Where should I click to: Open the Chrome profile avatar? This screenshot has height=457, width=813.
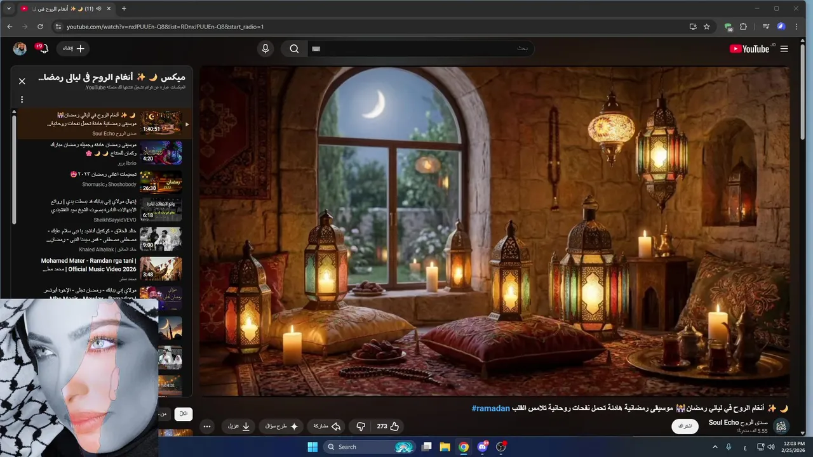[781, 27]
